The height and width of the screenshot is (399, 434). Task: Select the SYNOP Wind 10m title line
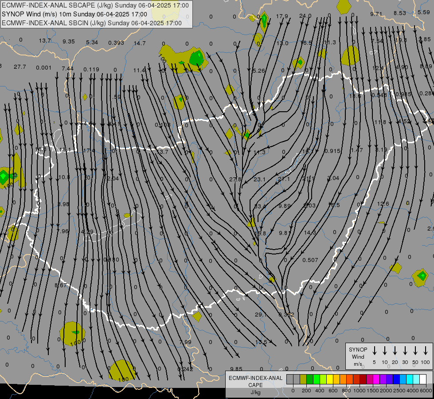click(x=74, y=14)
